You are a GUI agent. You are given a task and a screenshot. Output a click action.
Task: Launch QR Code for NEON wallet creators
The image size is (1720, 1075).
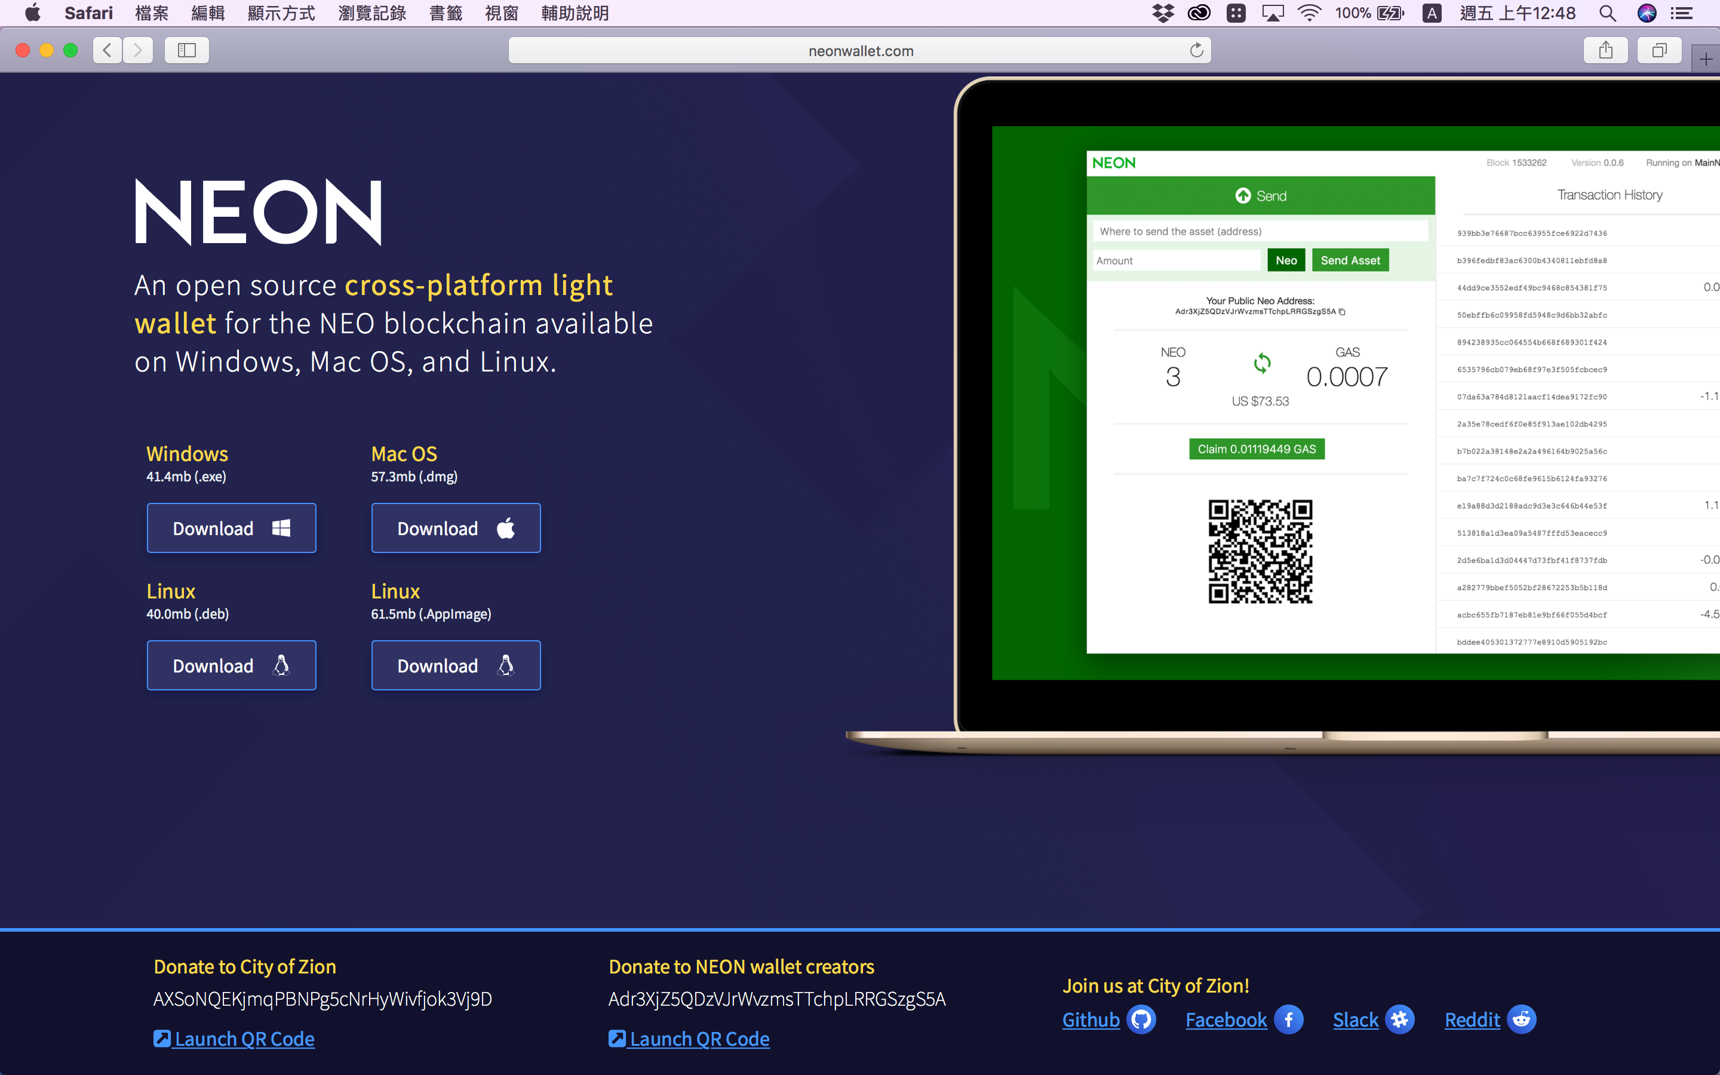[x=689, y=1039]
